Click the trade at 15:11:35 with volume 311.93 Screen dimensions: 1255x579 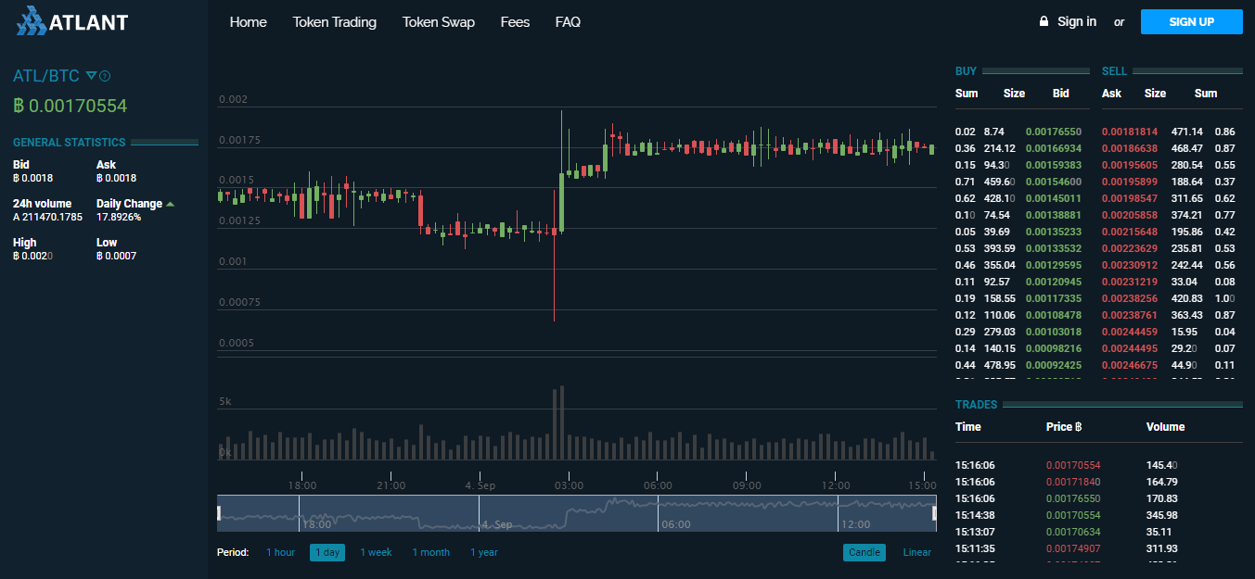pyautogui.click(x=1098, y=548)
